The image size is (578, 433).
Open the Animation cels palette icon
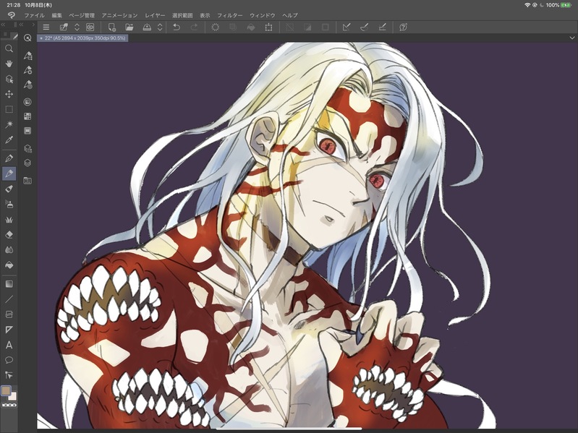pos(27,131)
